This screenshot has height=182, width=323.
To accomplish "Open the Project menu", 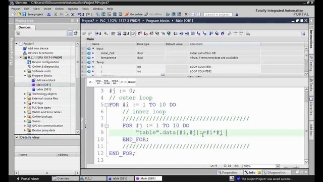I will (x=16, y=9).
